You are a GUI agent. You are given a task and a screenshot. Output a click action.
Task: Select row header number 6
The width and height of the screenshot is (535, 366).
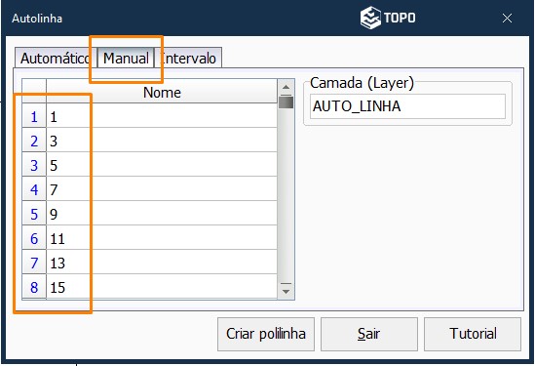[x=34, y=237]
